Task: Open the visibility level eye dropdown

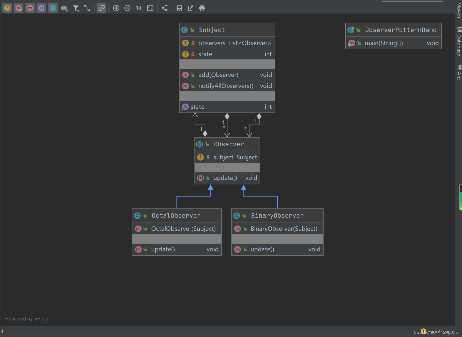Action: pyautogui.click(x=64, y=8)
